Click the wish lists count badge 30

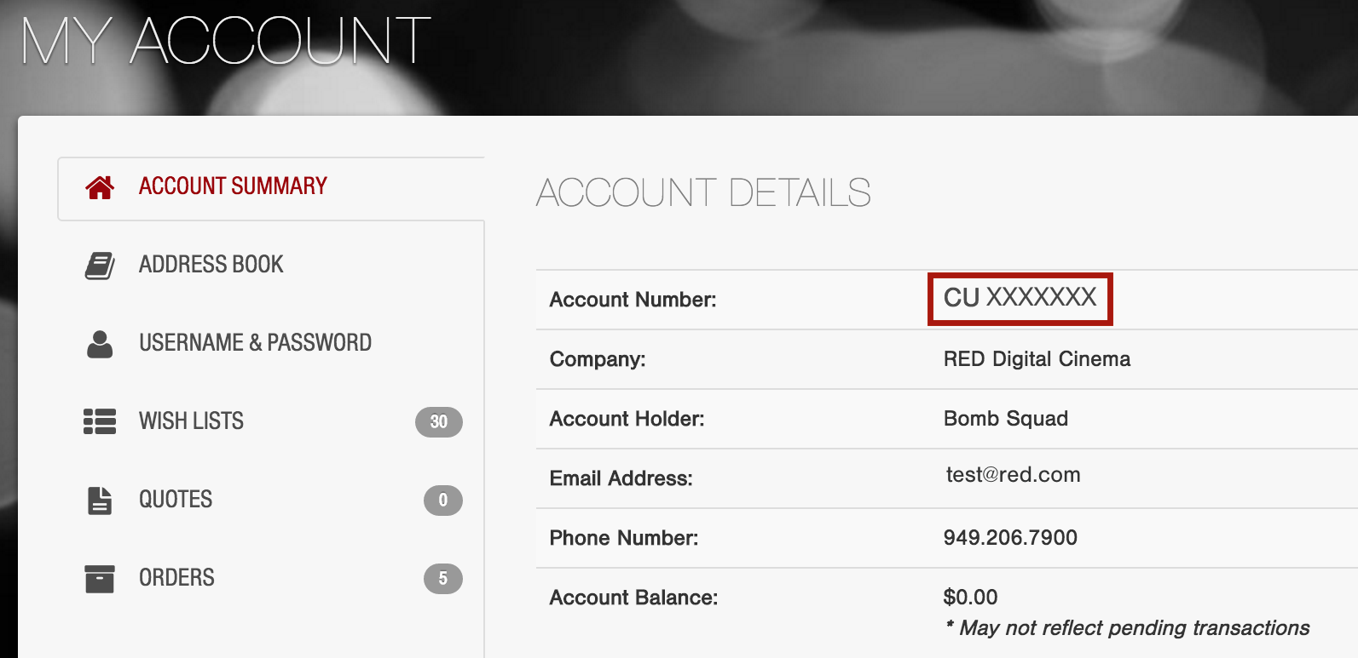(x=439, y=422)
